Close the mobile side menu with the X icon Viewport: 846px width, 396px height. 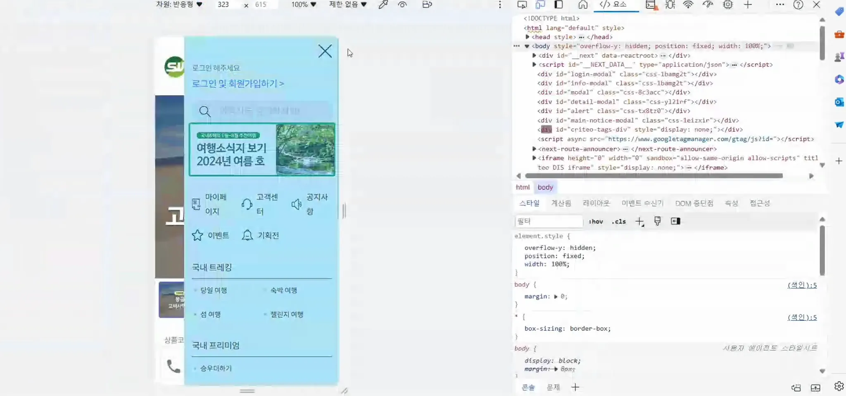(x=325, y=52)
